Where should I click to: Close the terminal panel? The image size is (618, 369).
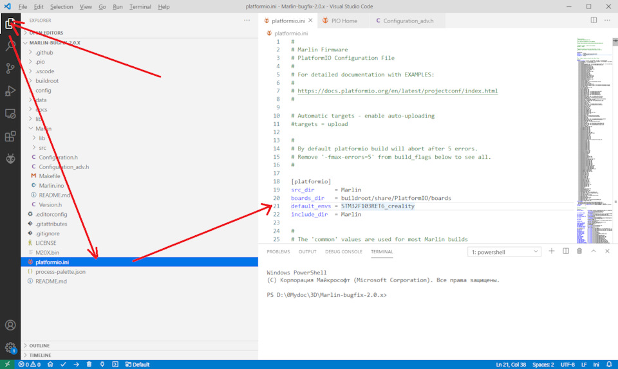point(607,251)
